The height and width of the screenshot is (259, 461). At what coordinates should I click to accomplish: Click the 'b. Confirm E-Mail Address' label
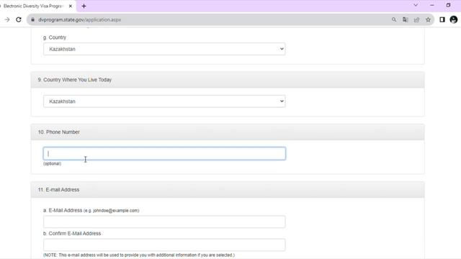coord(72,233)
